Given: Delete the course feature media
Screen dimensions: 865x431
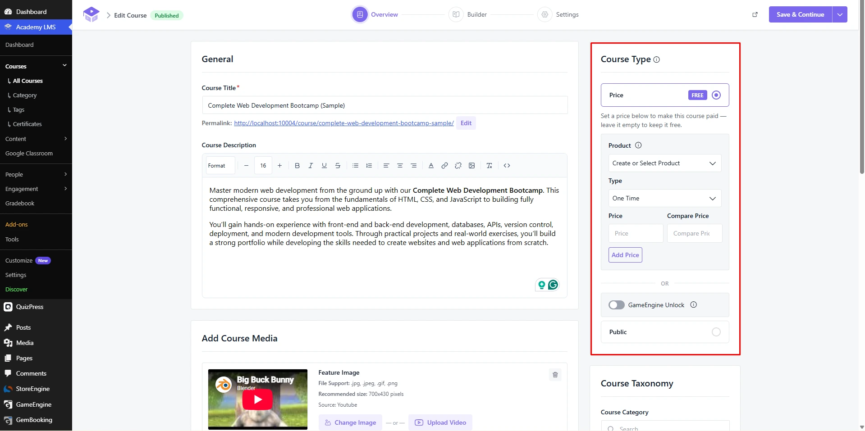Looking at the screenshot, I should click(555, 375).
